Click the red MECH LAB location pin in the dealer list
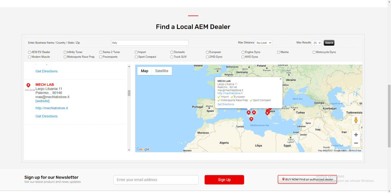The height and width of the screenshot is (193, 391). coord(28,85)
